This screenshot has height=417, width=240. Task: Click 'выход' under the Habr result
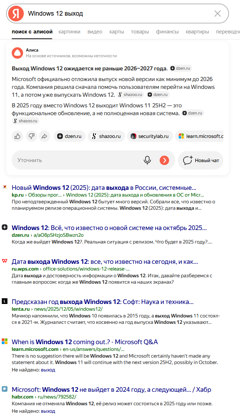click(x=48, y=411)
